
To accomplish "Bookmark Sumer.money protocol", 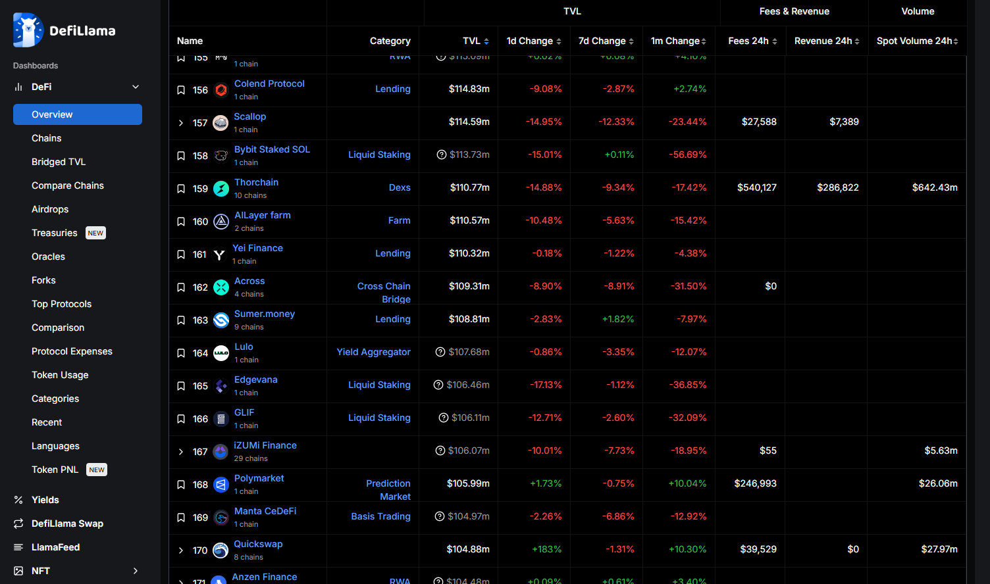I will click(181, 320).
